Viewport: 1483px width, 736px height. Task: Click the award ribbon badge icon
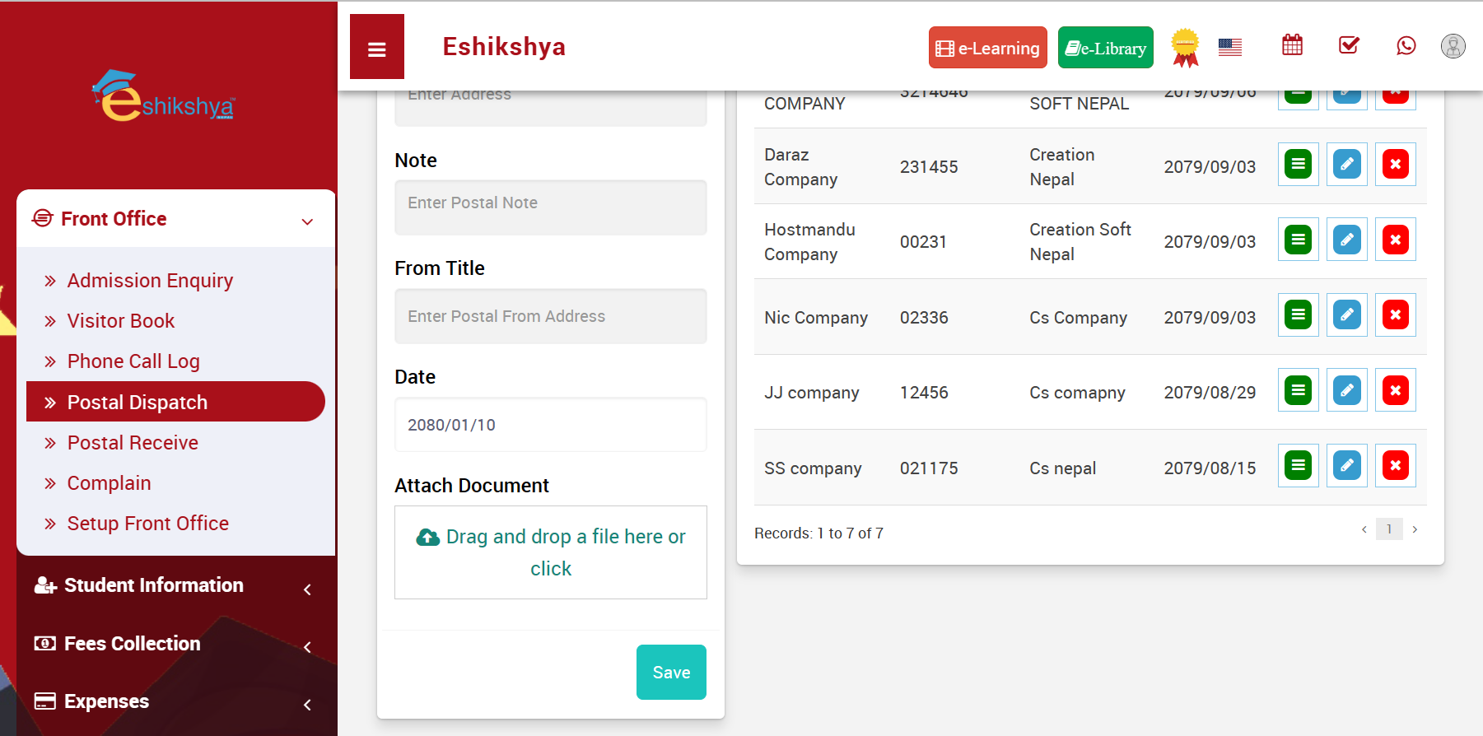click(1185, 47)
